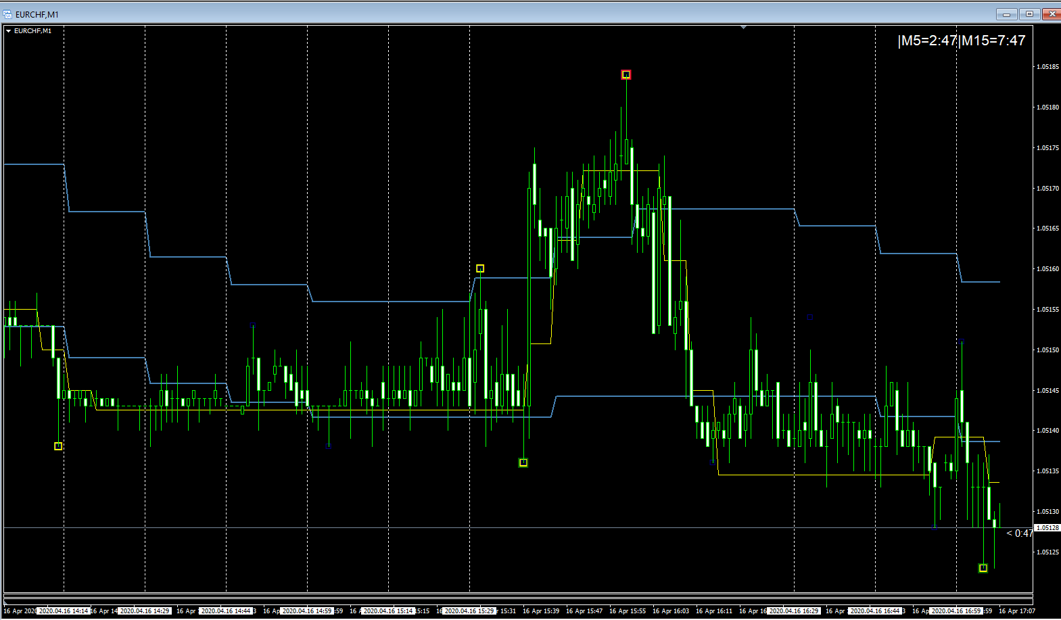Screen dimensions: 1061x620
Task: Select the yellow square marker near 14:14 low
Action: coord(58,446)
